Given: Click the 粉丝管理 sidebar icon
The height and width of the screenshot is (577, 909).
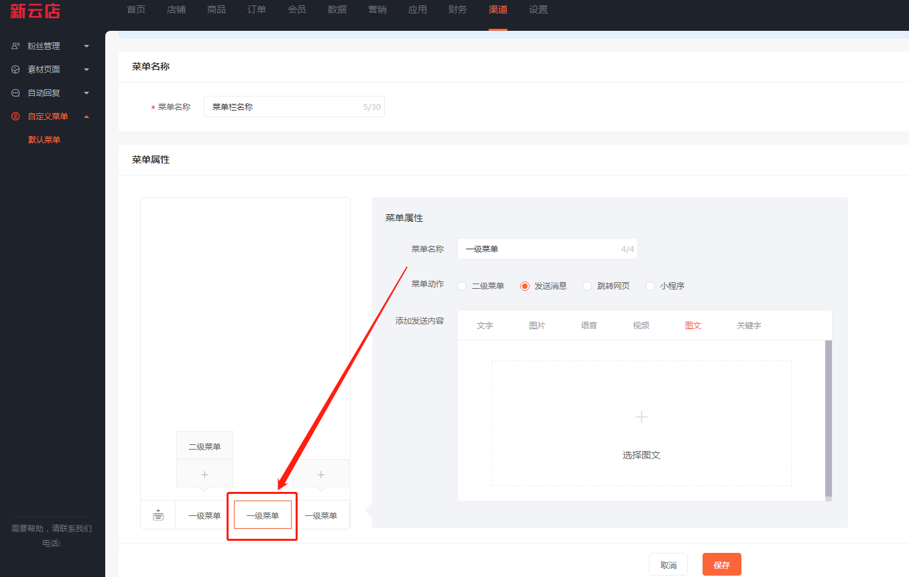Looking at the screenshot, I should 15,46.
